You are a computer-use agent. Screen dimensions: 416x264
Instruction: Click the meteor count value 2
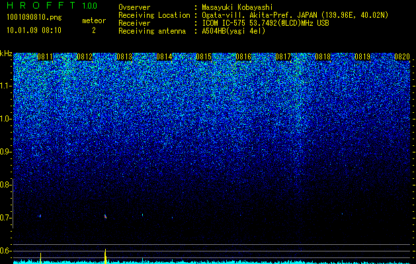click(x=94, y=30)
